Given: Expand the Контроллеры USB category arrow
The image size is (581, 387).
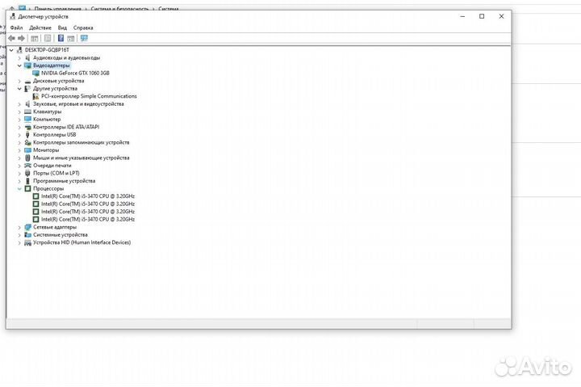Looking at the screenshot, I should (19, 134).
